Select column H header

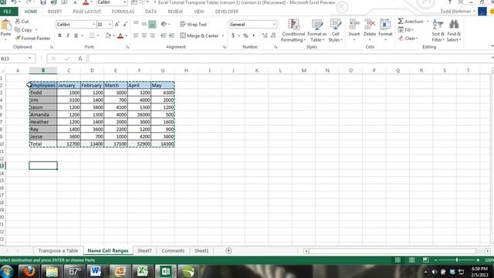pos(186,70)
